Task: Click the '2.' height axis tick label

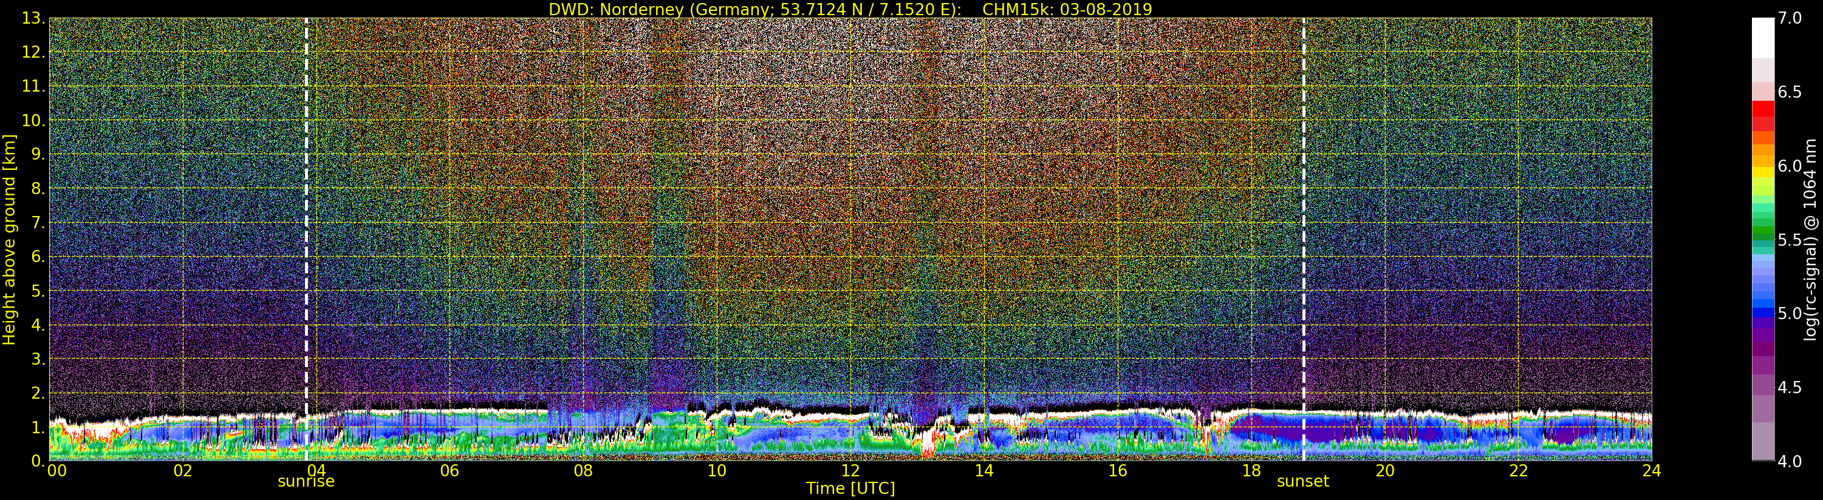Action: pyautogui.click(x=38, y=393)
